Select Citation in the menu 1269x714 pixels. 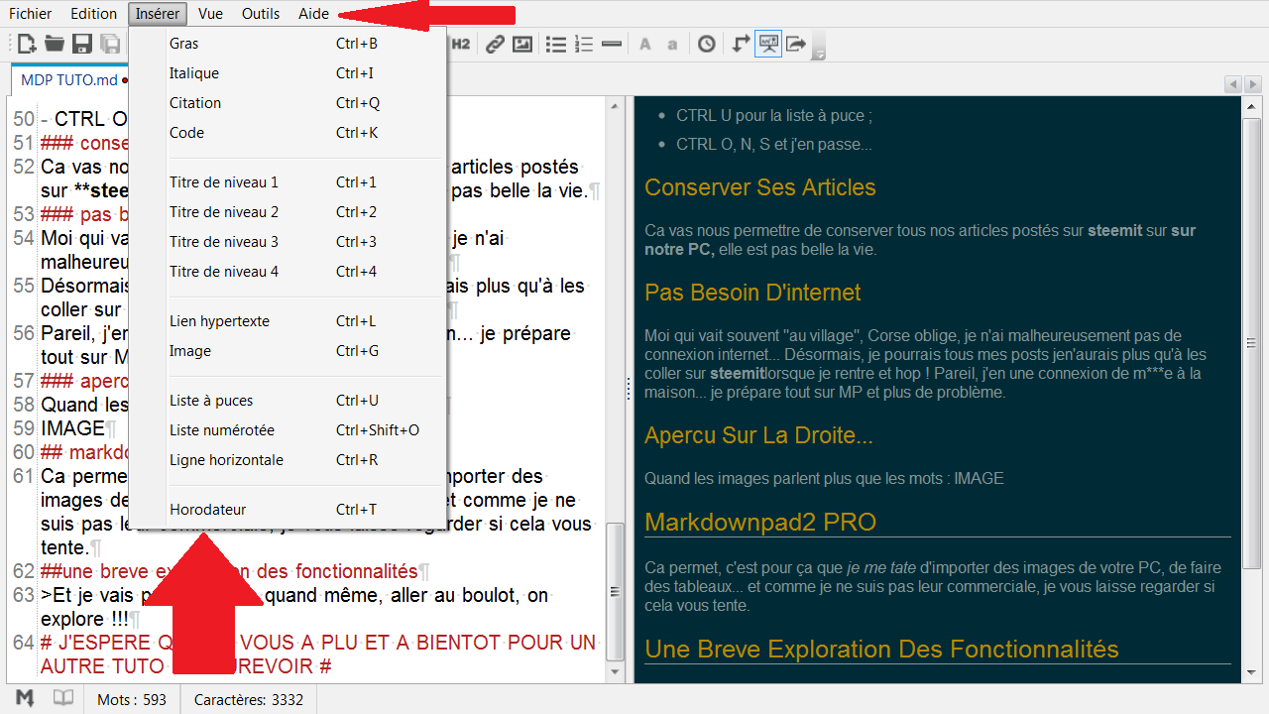coord(288,103)
